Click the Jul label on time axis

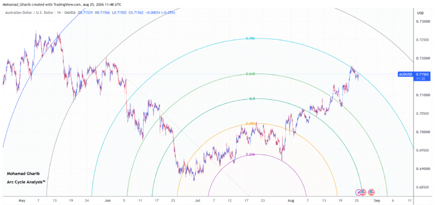197,200
